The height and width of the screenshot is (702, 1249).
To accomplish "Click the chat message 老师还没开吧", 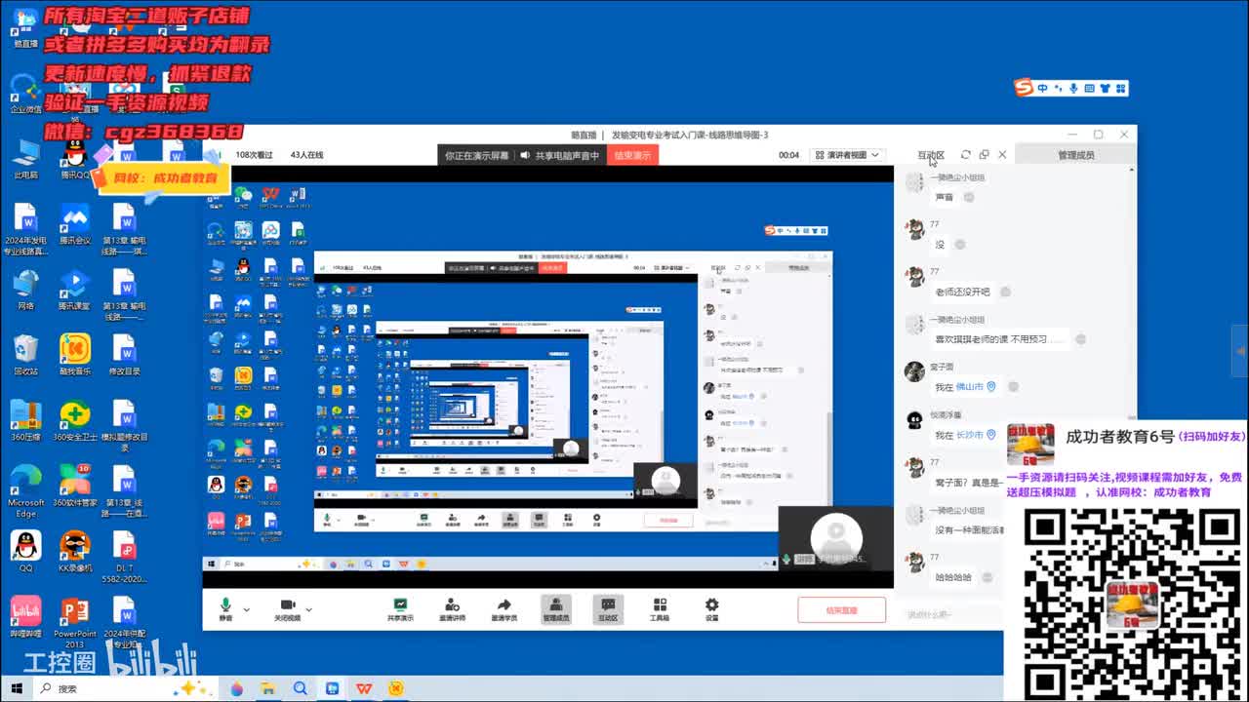I will [x=962, y=292].
